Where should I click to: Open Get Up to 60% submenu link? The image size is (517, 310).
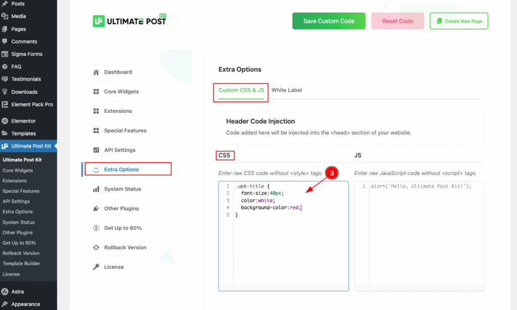pos(19,243)
